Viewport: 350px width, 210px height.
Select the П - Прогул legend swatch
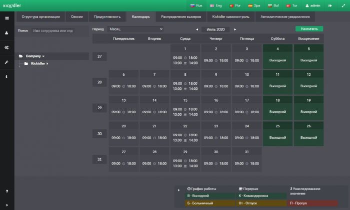(x=312, y=204)
